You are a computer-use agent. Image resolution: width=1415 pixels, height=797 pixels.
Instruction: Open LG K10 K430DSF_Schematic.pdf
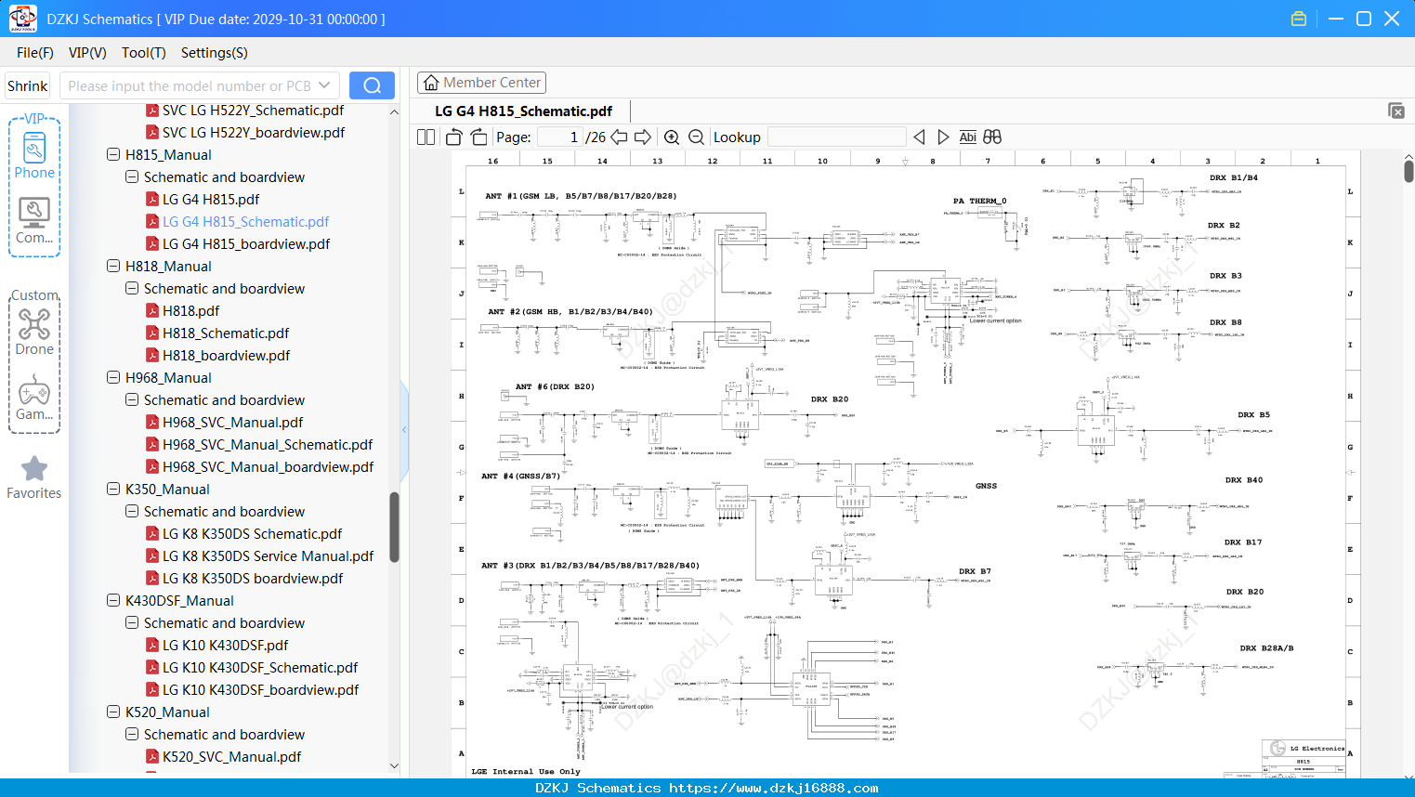pos(260,667)
